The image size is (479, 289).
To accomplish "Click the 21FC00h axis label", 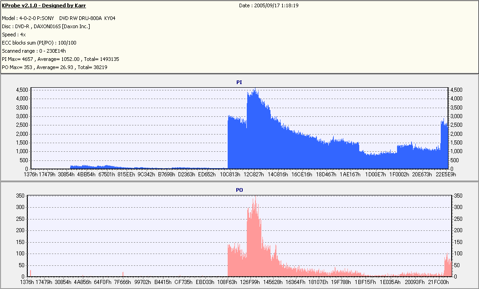I will 438,282.
